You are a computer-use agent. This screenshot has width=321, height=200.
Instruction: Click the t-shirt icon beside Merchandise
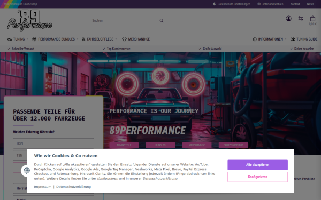point(124,39)
